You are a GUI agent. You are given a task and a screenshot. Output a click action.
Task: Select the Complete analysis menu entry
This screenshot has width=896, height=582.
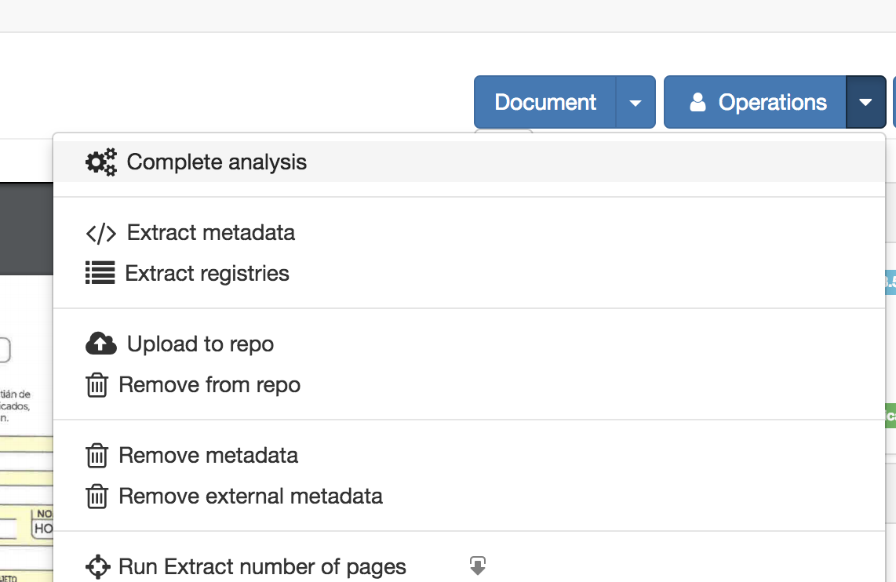pos(217,162)
